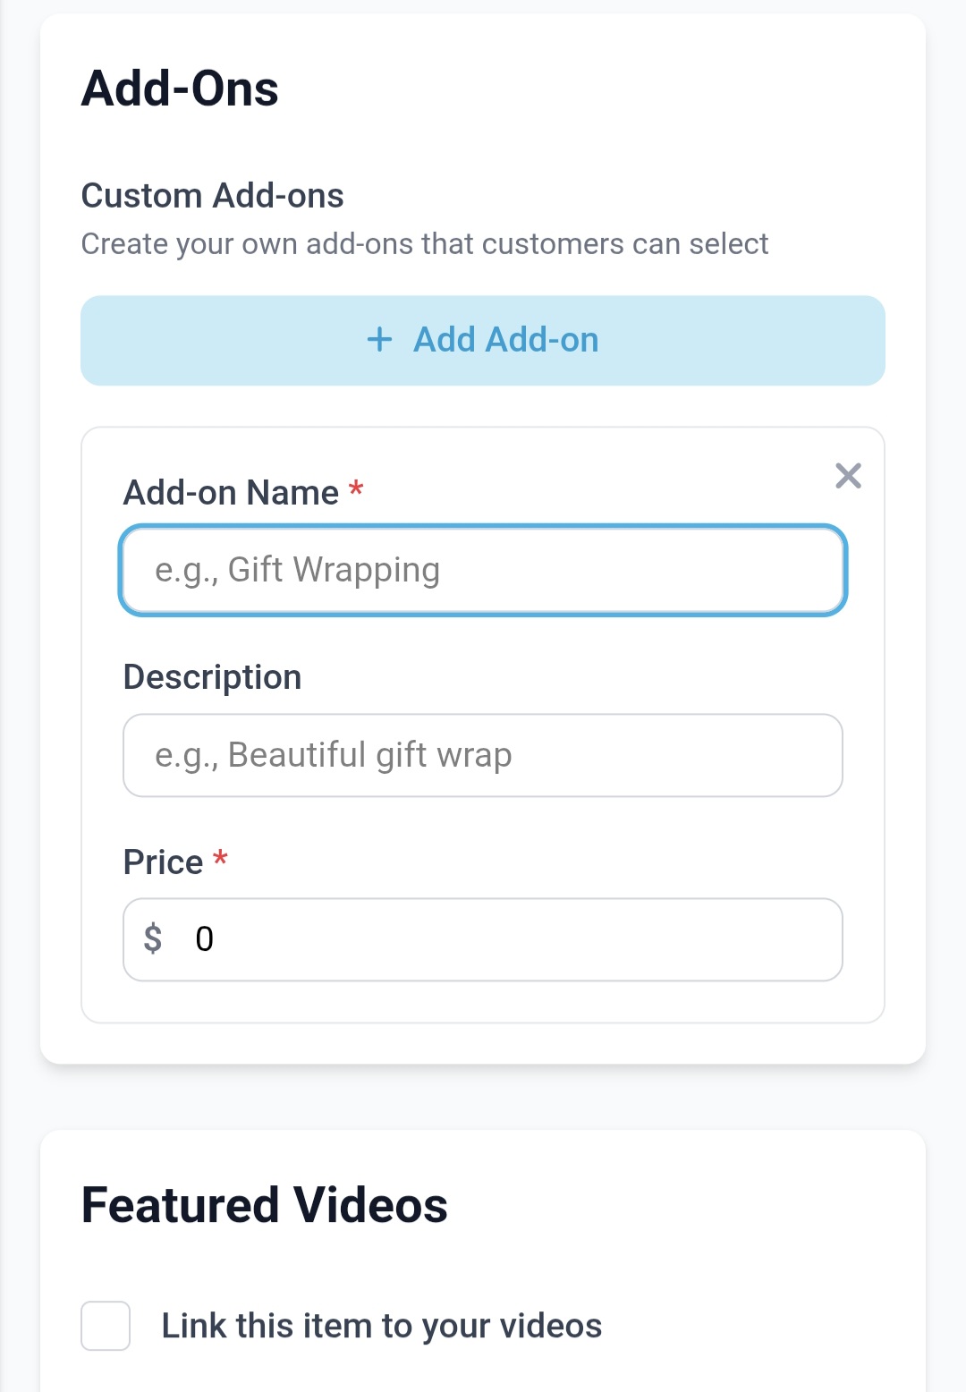Screen dimensions: 966x1392
Task: Click the Featured Videos section heading
Action: [x=264, y=1204]
